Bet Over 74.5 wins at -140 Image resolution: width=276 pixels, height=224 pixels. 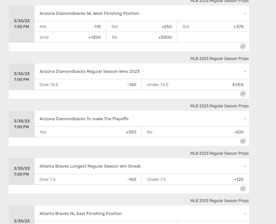coord(88,84)
